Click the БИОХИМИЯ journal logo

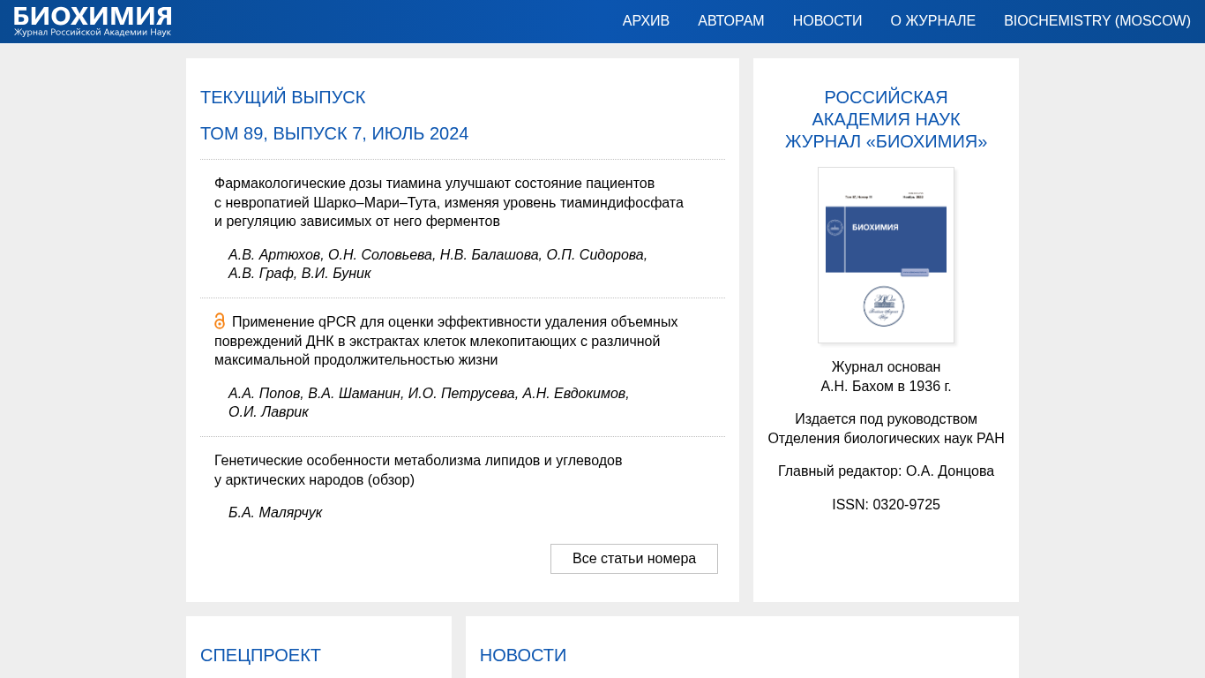click(93, 21)
